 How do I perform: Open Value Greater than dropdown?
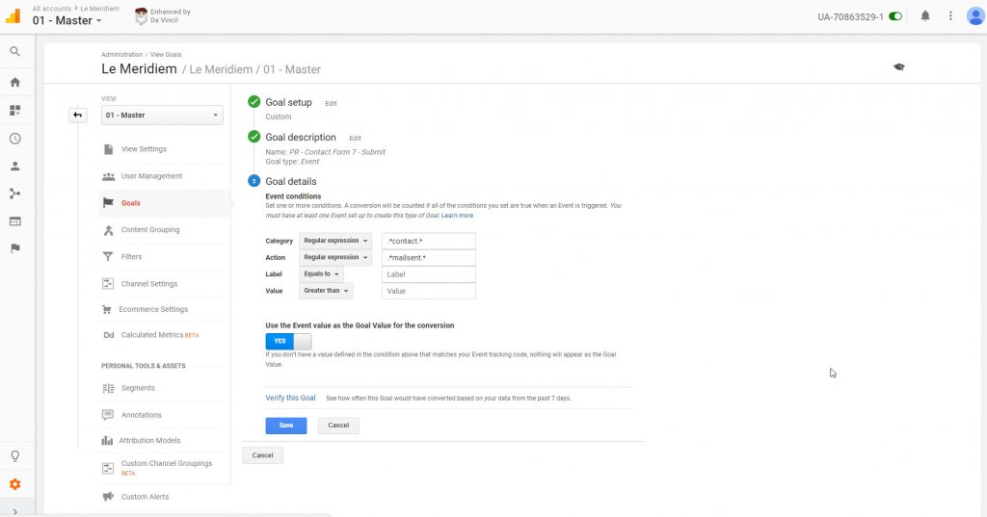(326, 291)
